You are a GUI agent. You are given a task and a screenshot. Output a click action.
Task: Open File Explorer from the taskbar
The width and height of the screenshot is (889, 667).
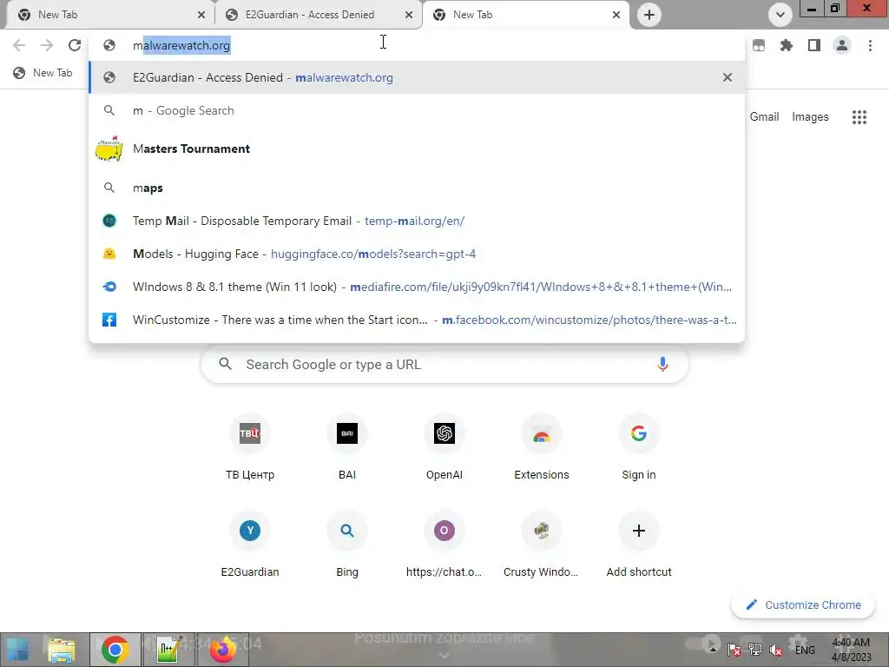(62, 650)
